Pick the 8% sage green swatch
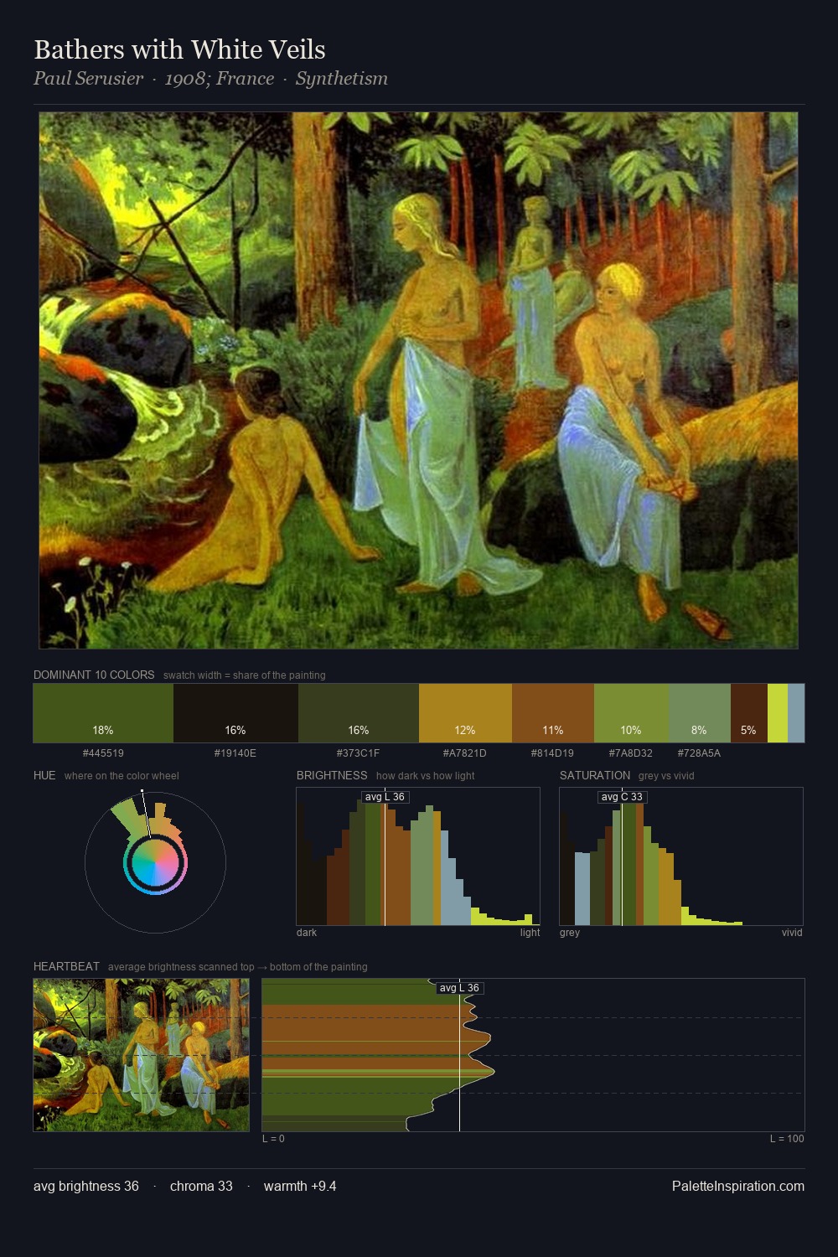 (700, 713)
